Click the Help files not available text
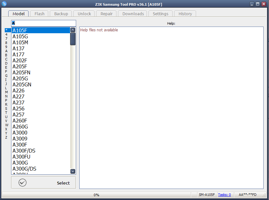The image size is (269, 200). (99, 30)
